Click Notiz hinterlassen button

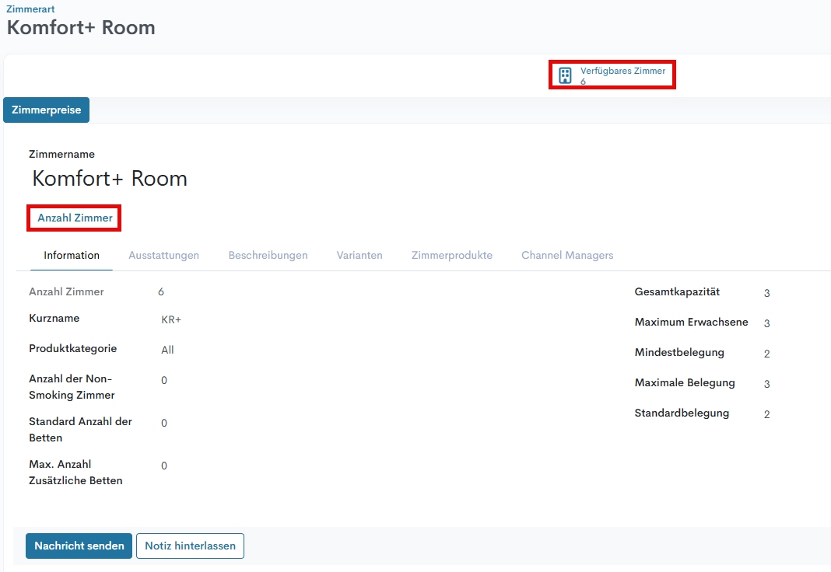click(x=190, y=546)
